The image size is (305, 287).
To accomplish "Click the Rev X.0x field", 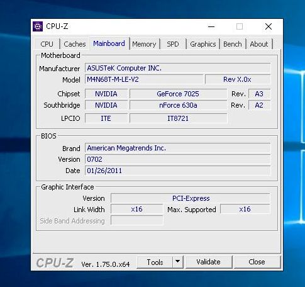I will pos(238,79).
